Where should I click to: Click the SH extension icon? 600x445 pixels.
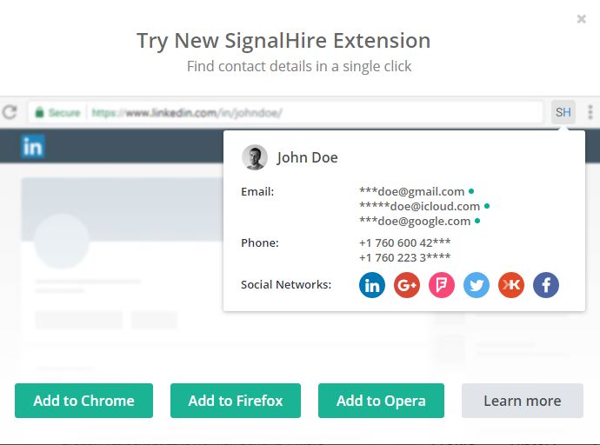pos(563,112)
